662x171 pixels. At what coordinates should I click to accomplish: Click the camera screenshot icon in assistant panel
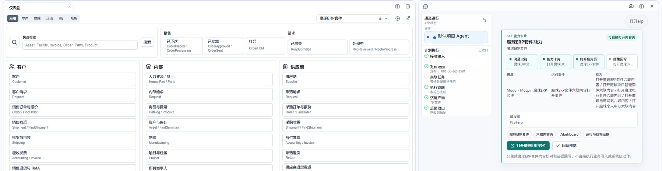[631, 6]
